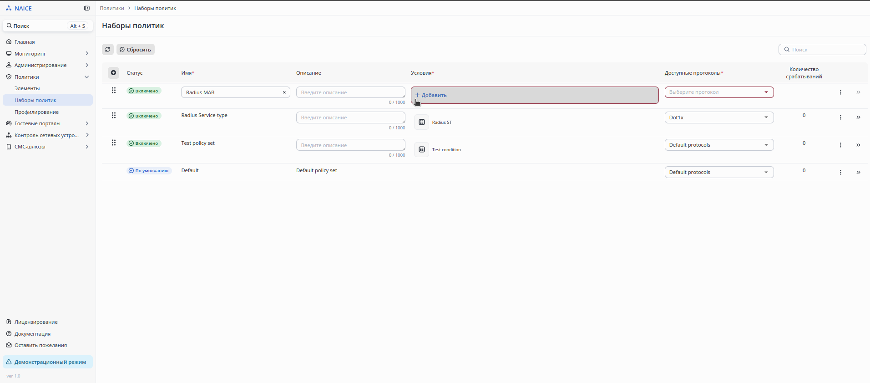The image size is (870, 383).
Task: Collapse the sidebar panel toggle icon
Action: (x=87, y=8)
